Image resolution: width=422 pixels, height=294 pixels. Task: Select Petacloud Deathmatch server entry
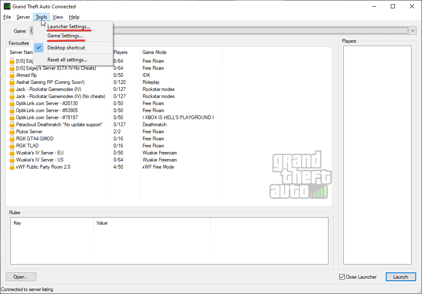tap(59, 125)
